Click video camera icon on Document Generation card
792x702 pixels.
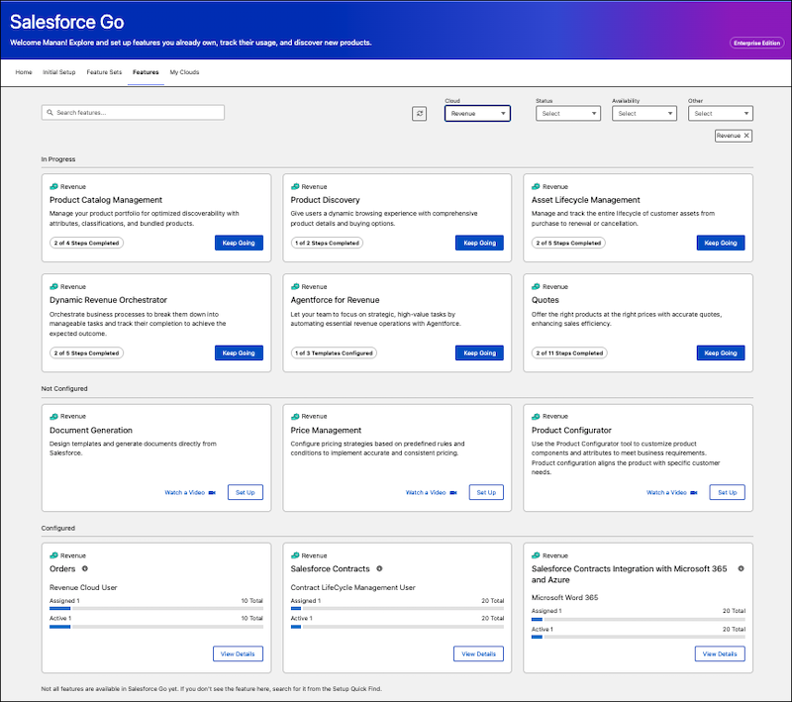(x=212, y=492)
